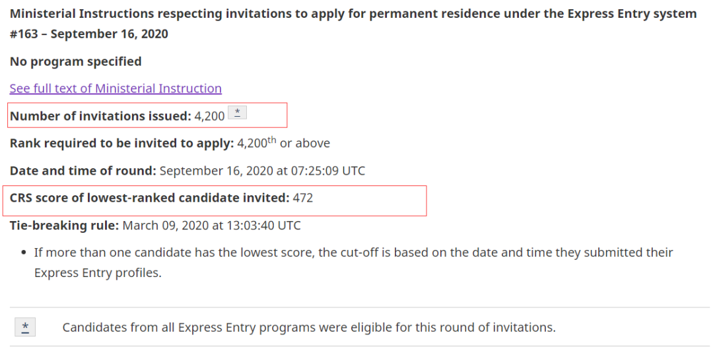Click the March 09, 2020 13:03:40 UTC timestamp
The width and height of the screenshot is (713, 347).
pyautogui.click(x=211, y=226)
